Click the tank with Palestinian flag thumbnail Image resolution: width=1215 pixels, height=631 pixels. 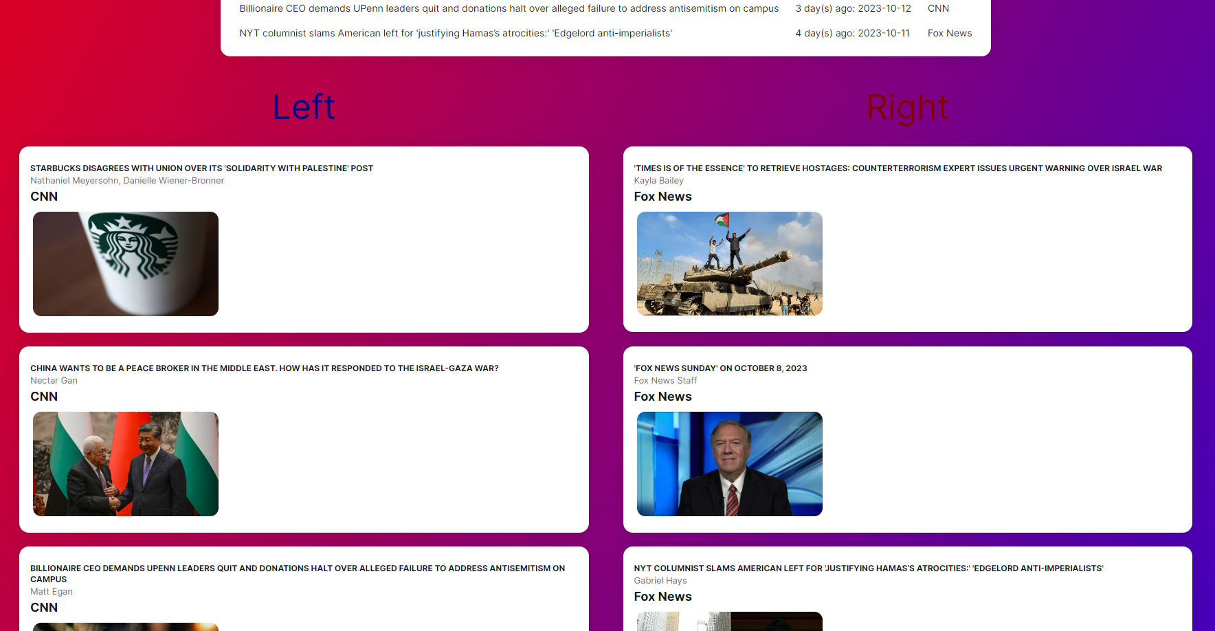point(730,264)
